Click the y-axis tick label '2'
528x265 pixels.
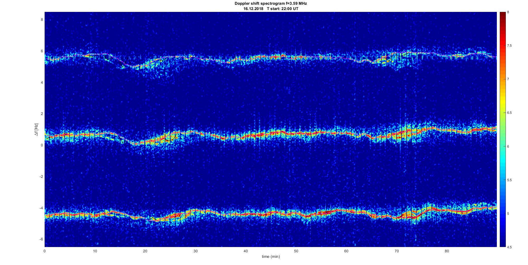tap(42, 114)
